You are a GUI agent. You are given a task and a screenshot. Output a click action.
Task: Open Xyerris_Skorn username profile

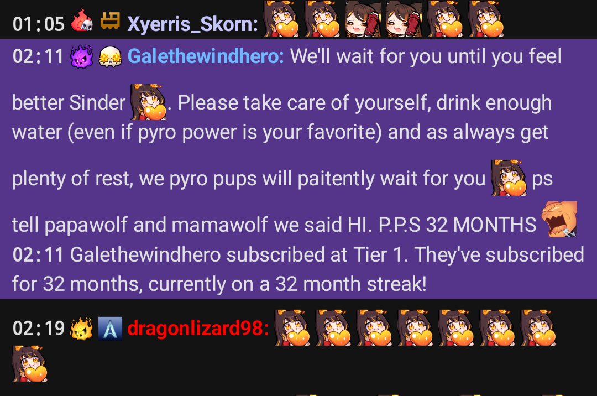pos(192,24)
